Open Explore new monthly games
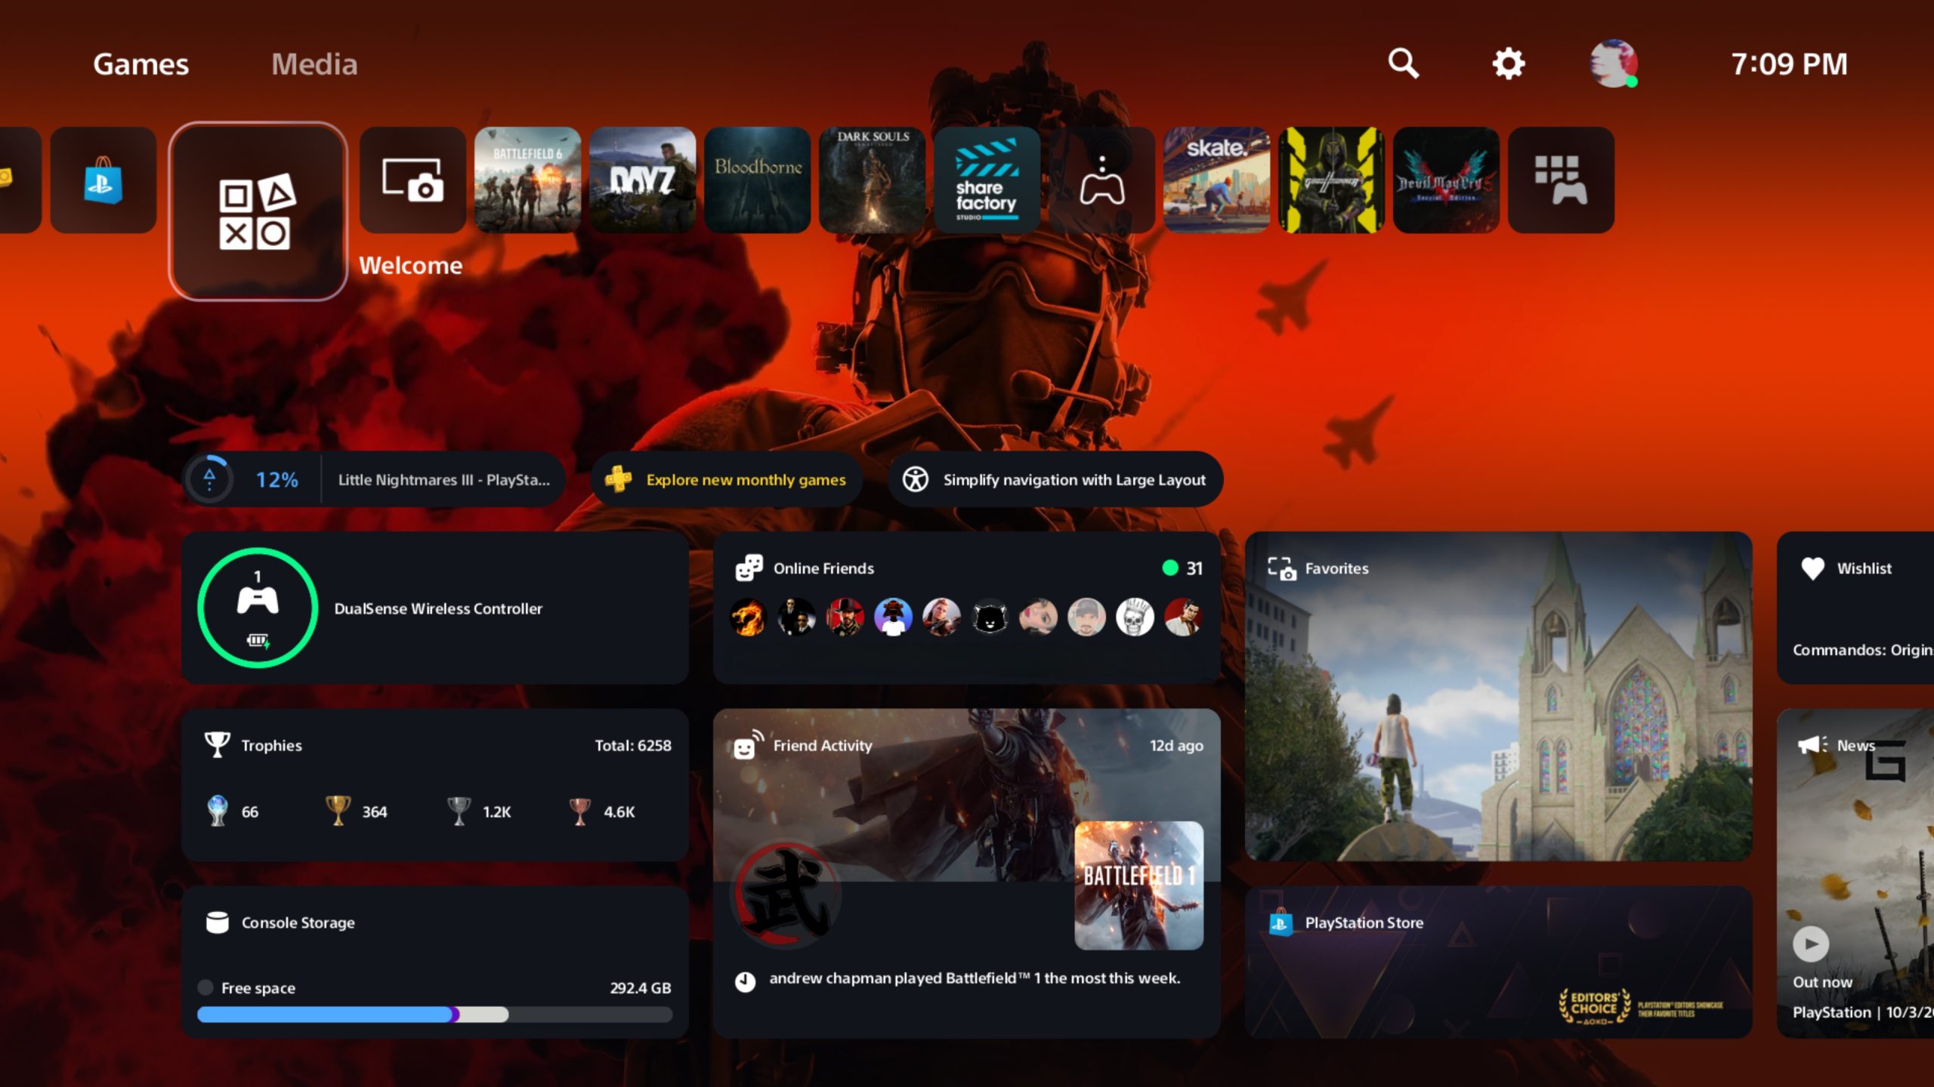The height and width of the screenshot is (1087, 1934). click(x=728, y=479)
